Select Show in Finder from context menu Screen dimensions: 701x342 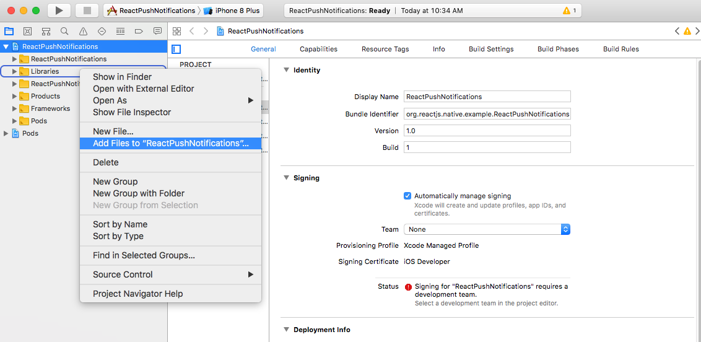pyautogui.click(x=122, y=77)
